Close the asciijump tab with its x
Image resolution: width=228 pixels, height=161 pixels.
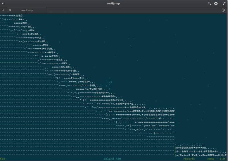[10, 10]
